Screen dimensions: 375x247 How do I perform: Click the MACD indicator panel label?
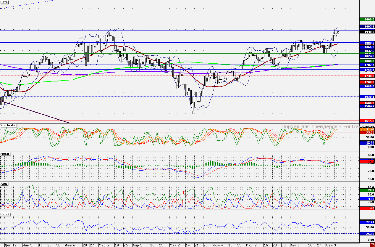click(x=5, y=154)
